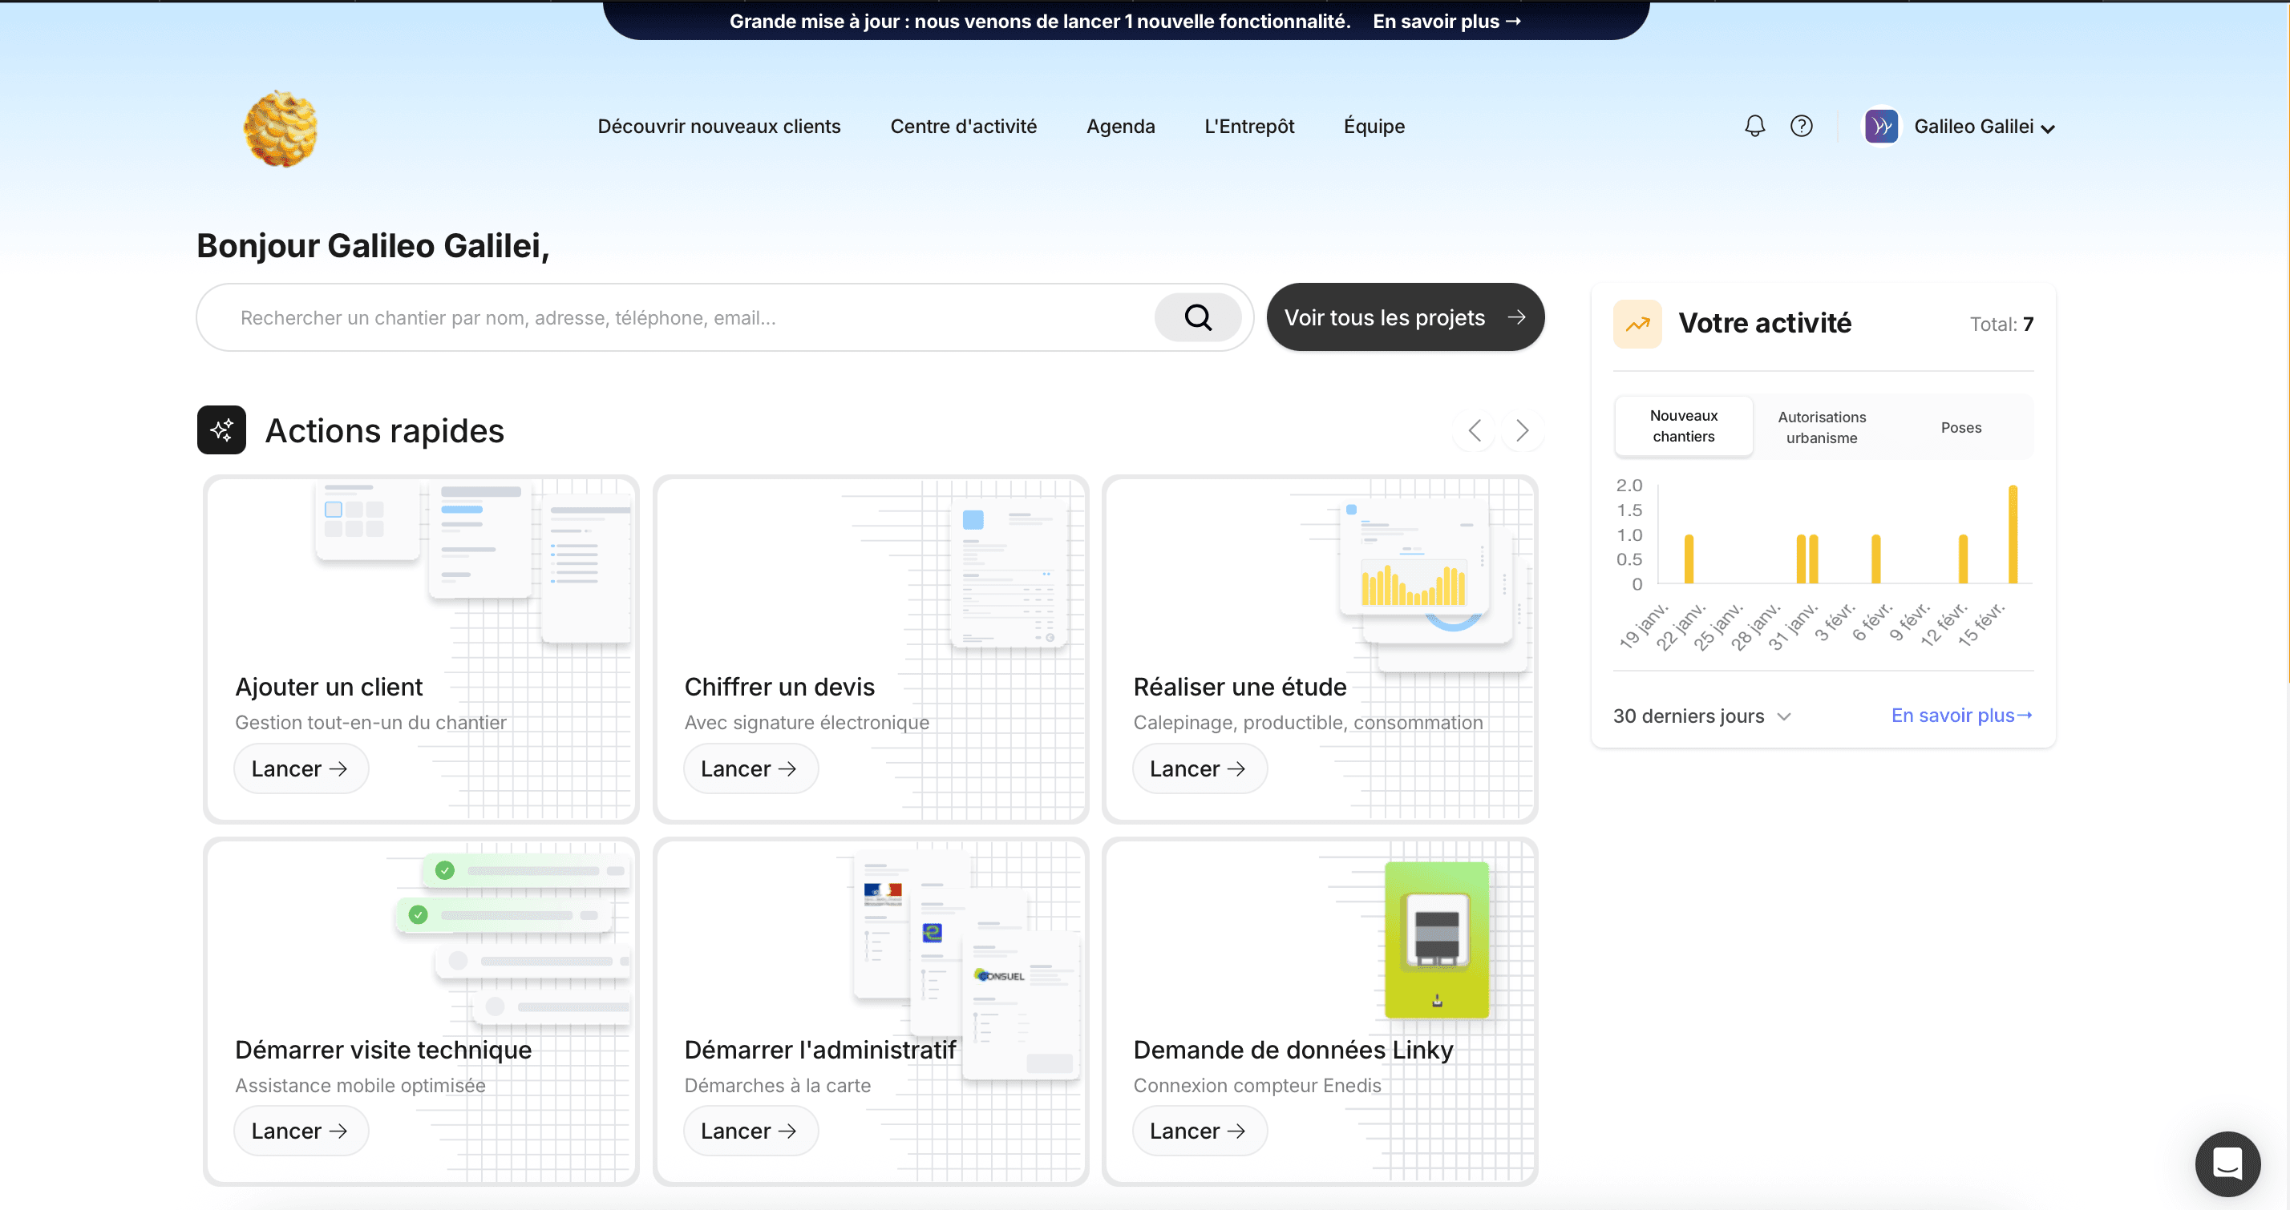
Task: Launch the Chiffrer un devis action
Action: [x=750, y=768]
